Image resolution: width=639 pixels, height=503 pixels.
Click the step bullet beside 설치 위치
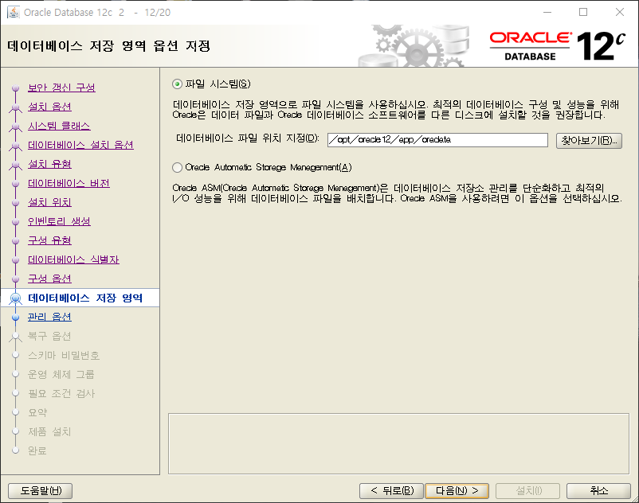[15, 203]
